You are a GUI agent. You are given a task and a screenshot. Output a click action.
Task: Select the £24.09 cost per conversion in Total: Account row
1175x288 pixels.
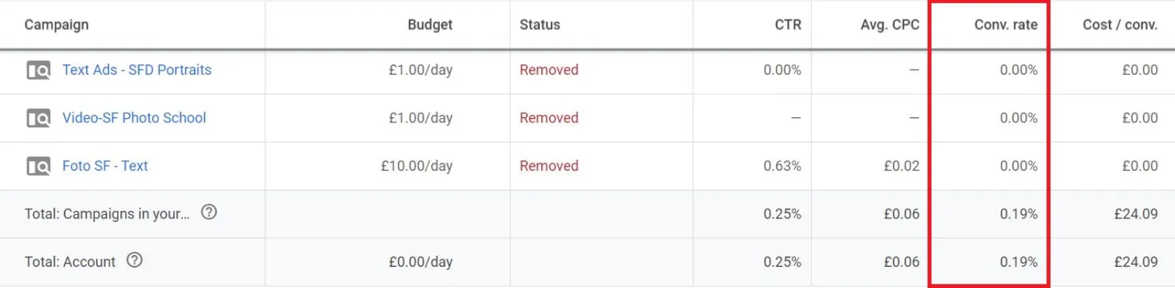point(1136,262)
